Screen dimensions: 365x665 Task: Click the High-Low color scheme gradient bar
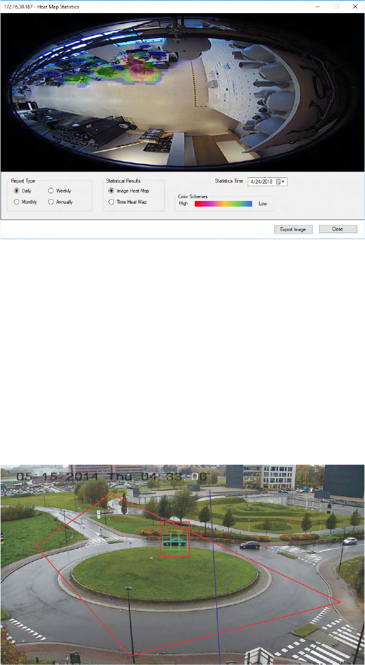pos(223,204)
